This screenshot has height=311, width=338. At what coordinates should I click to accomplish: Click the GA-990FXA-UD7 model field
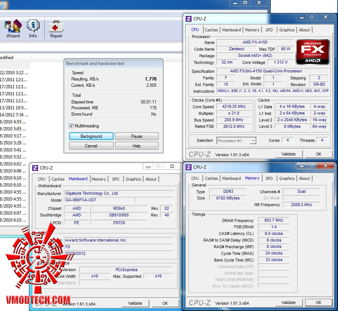click(99, 200)
